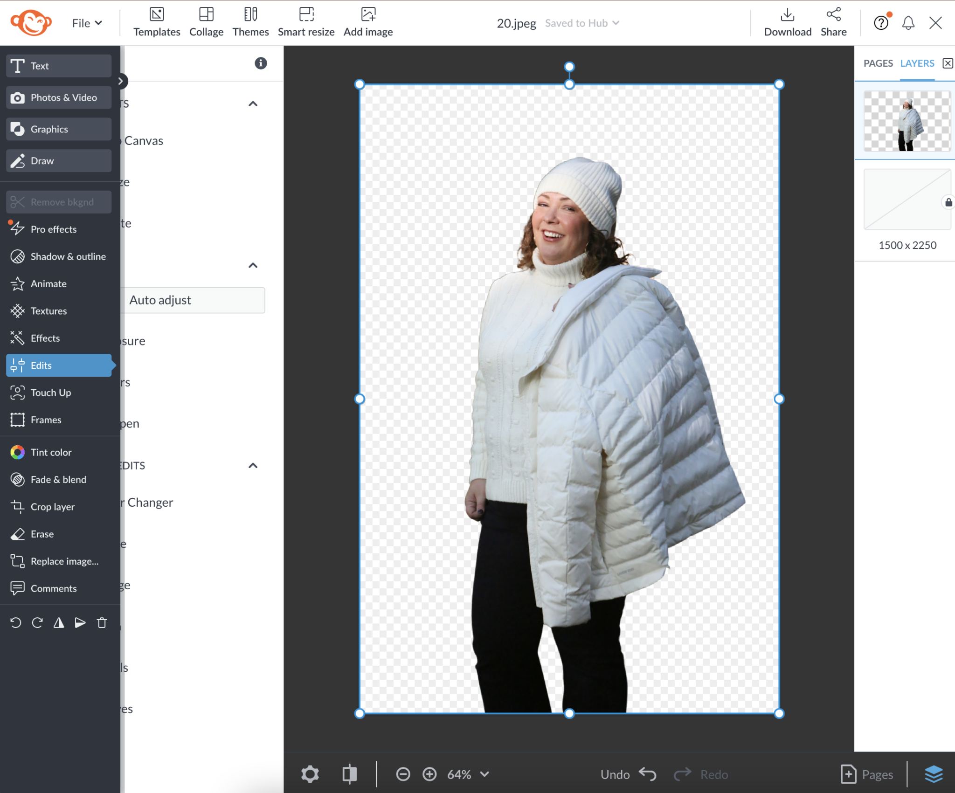Image resolution: width=955 pixels, height=793 pixels.
Task: Open the File menu
Action: click(86, 22)
